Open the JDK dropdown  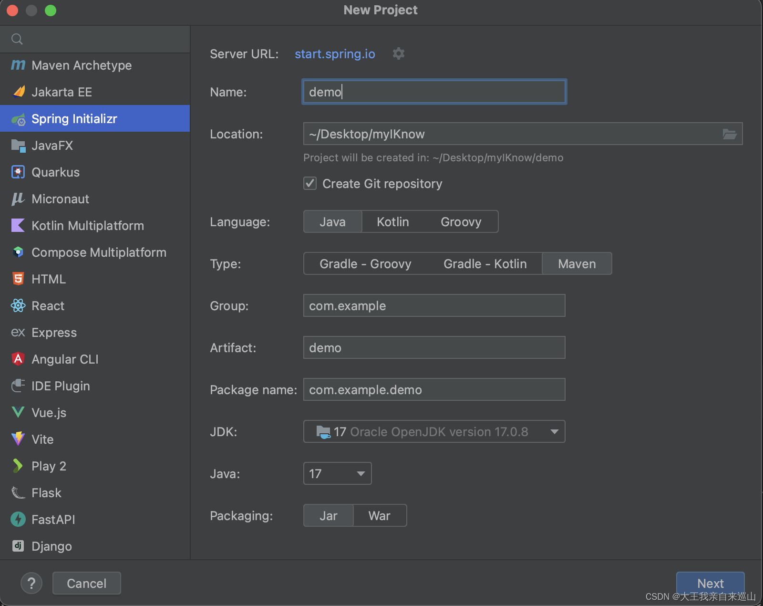pos(434,431)
